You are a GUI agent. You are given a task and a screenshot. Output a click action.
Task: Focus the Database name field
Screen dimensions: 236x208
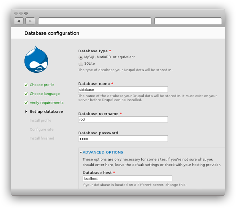123,89
